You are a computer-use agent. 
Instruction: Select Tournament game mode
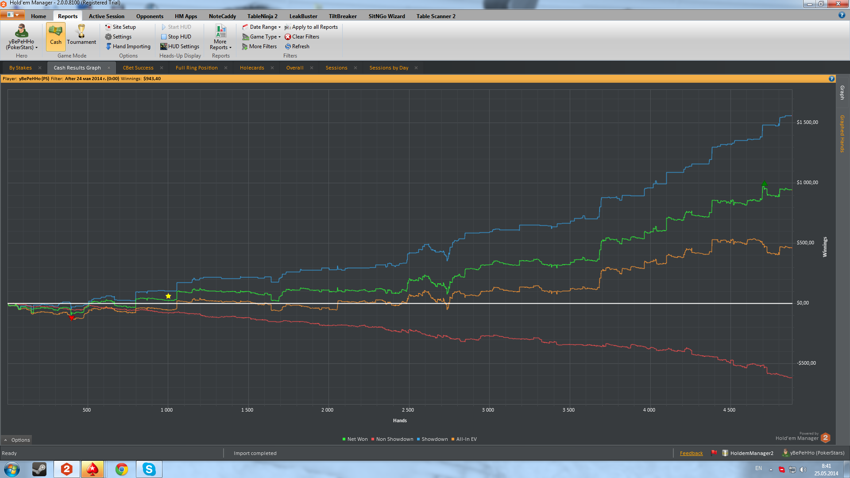point(81,35)
